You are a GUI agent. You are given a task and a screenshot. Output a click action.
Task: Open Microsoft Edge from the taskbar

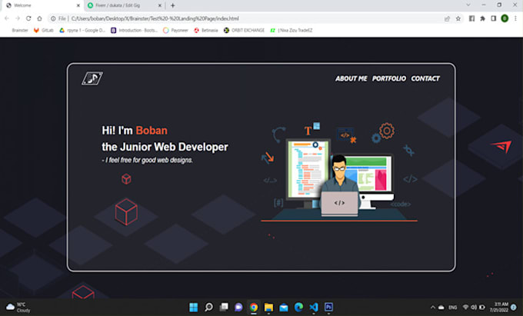click(298, 307)
